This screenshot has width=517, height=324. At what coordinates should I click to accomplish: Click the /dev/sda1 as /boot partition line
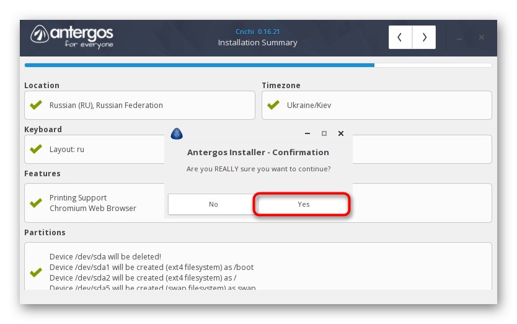tap(151, 267)
